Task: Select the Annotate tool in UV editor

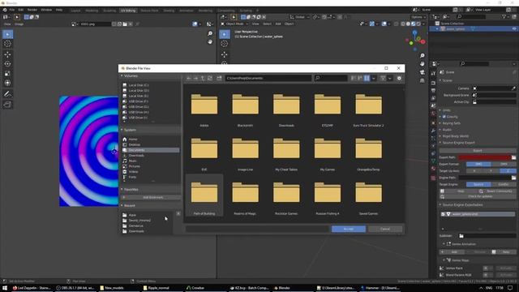Action: [x=7, y=94]
